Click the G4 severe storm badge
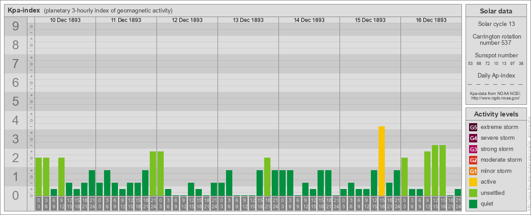531x215 pixels. 473,138
